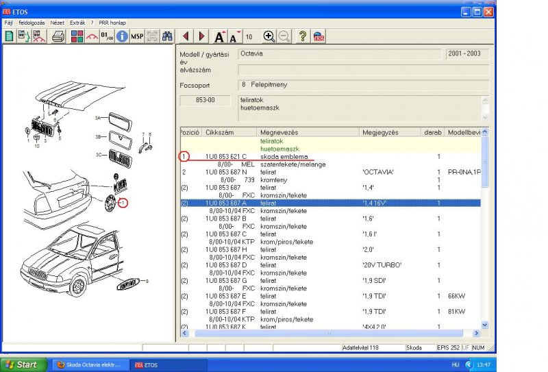Open the Nézet menu
The width and height of the screenshot is (548, 372).
coord(57,23)
